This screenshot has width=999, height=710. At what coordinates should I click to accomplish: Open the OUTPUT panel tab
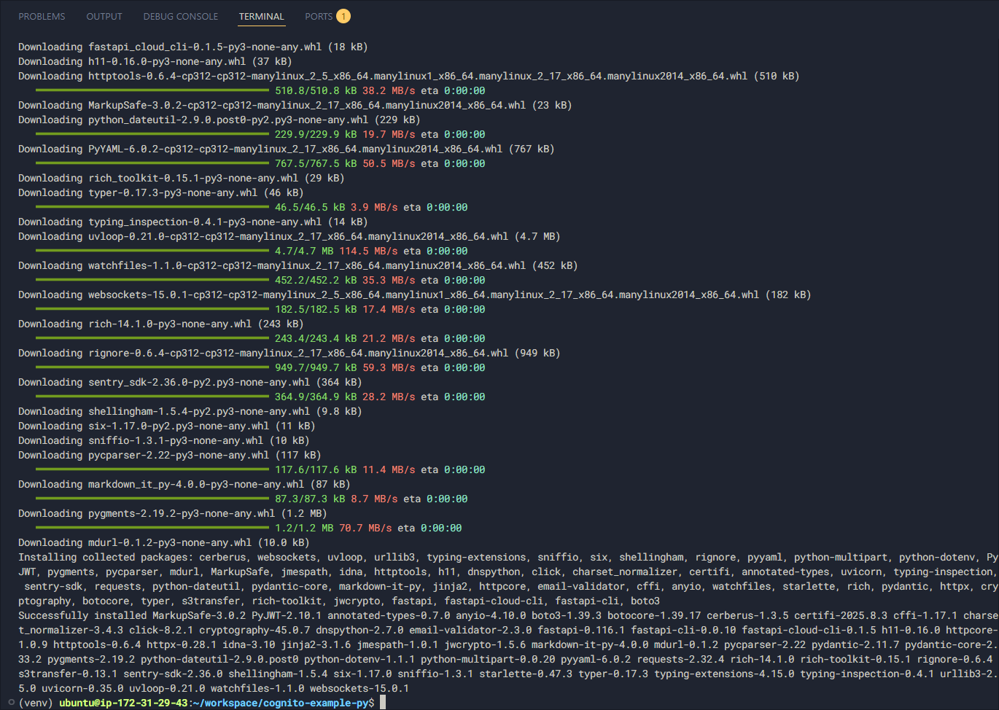(104, 16)
